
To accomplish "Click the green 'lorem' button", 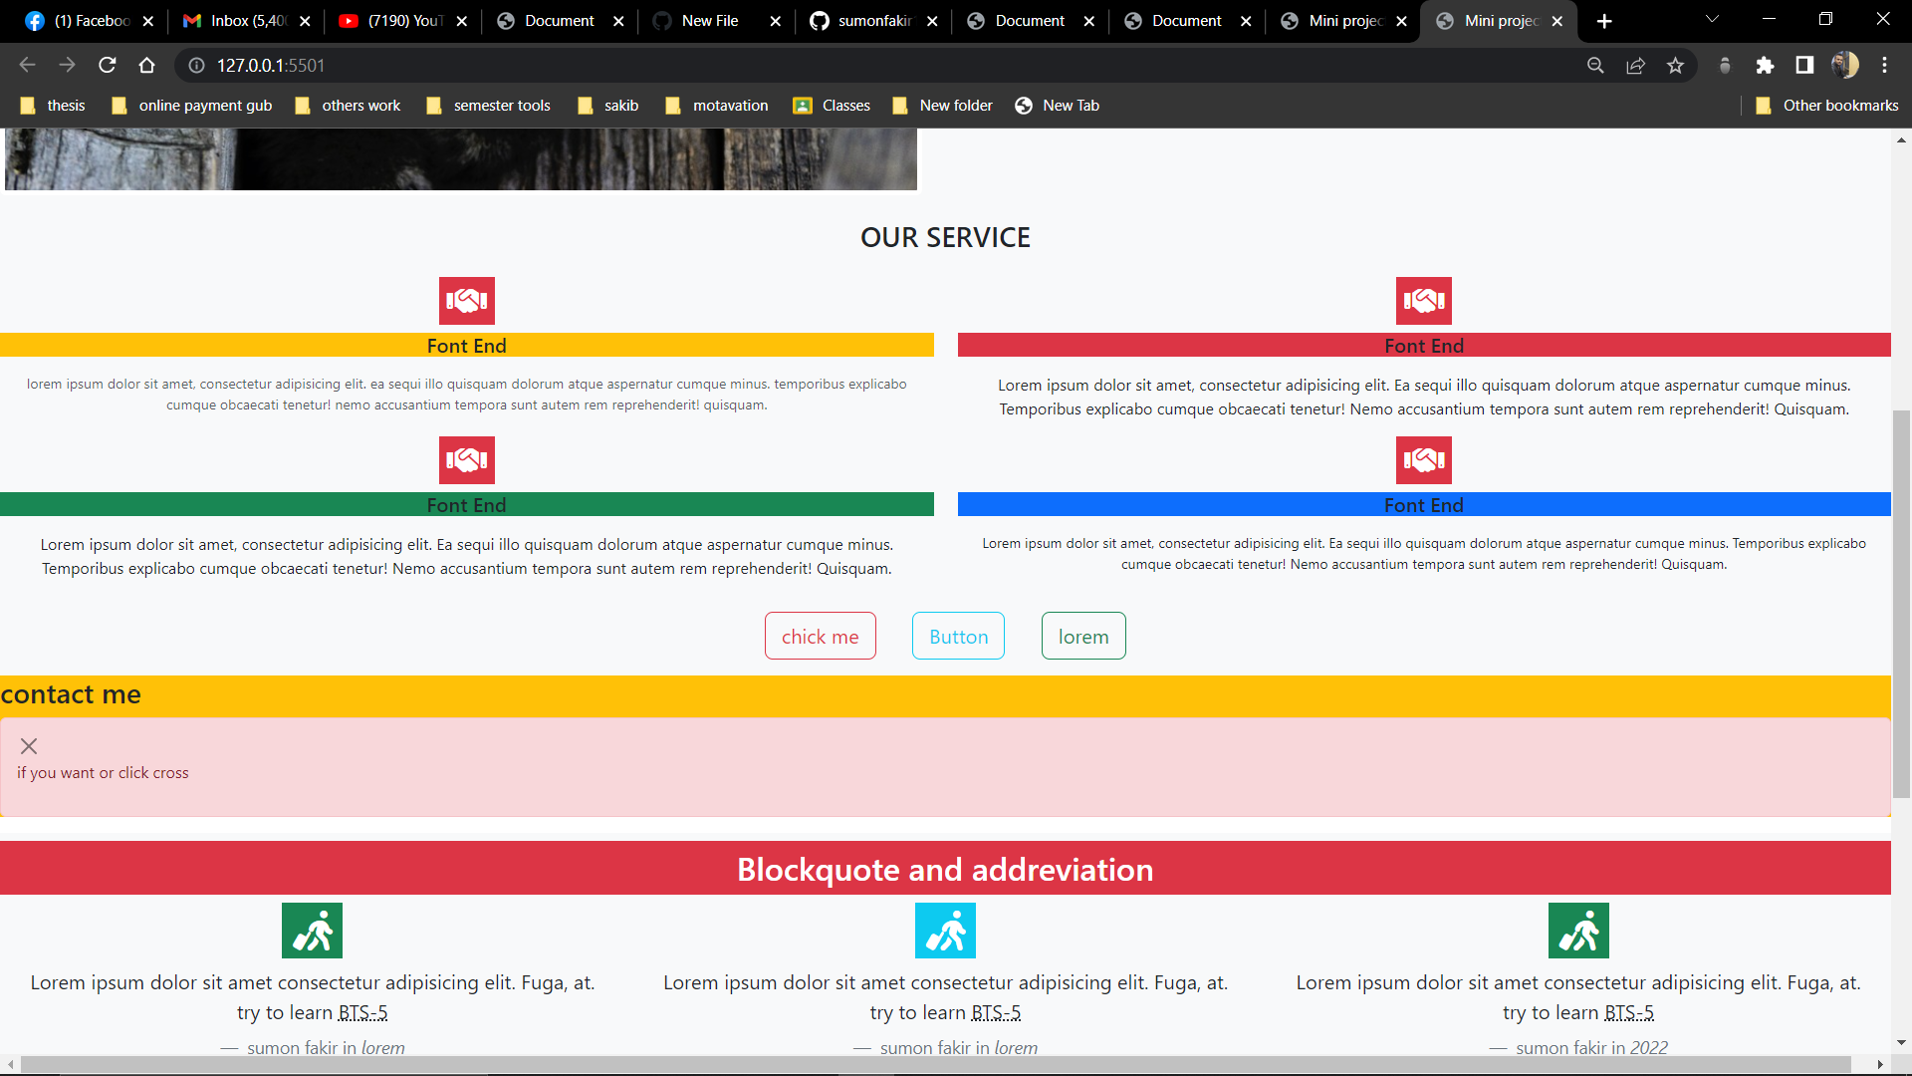I will (x=1083, y=636).
